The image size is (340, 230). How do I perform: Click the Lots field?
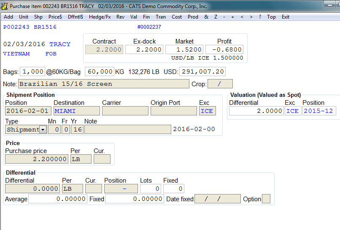pyautogui.click(x=150, y=189)
